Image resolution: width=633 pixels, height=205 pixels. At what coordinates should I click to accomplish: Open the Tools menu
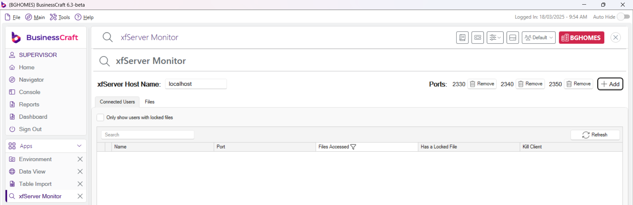coord(60,17)
